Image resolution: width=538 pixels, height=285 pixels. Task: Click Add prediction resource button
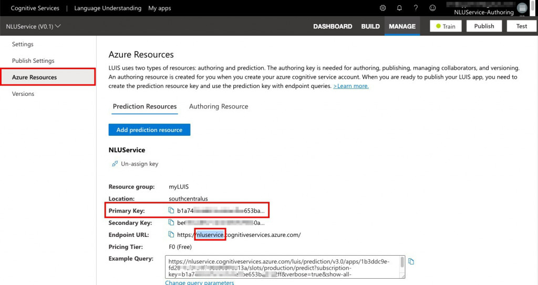click(x=149, y=130)
